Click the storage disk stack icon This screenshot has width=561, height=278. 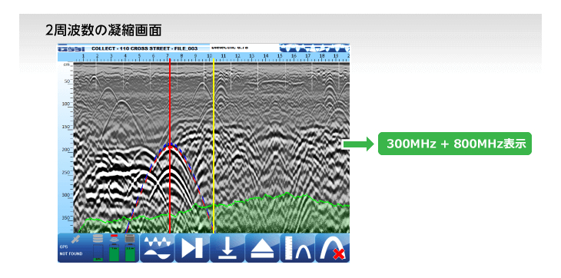98,239
